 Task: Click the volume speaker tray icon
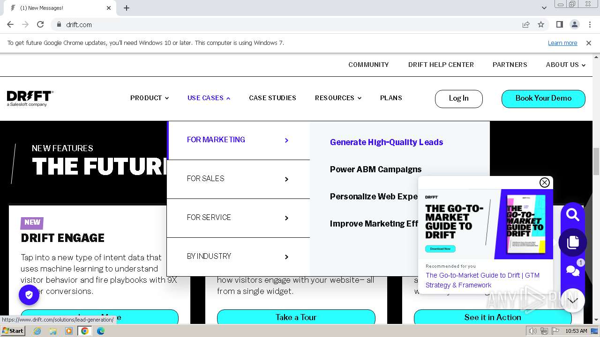(533, 331)
